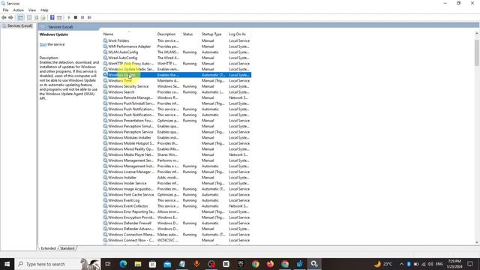Open notification center icon in tray
The image size is (480, 270).
coord(470,264)
